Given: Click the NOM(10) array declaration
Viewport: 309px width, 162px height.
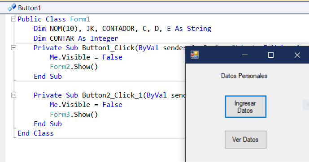Looking at the screenshot, I should click(x=63, y=29).
